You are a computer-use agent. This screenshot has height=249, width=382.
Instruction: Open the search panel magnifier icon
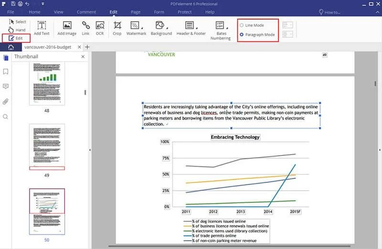click(x=6, y=116)
